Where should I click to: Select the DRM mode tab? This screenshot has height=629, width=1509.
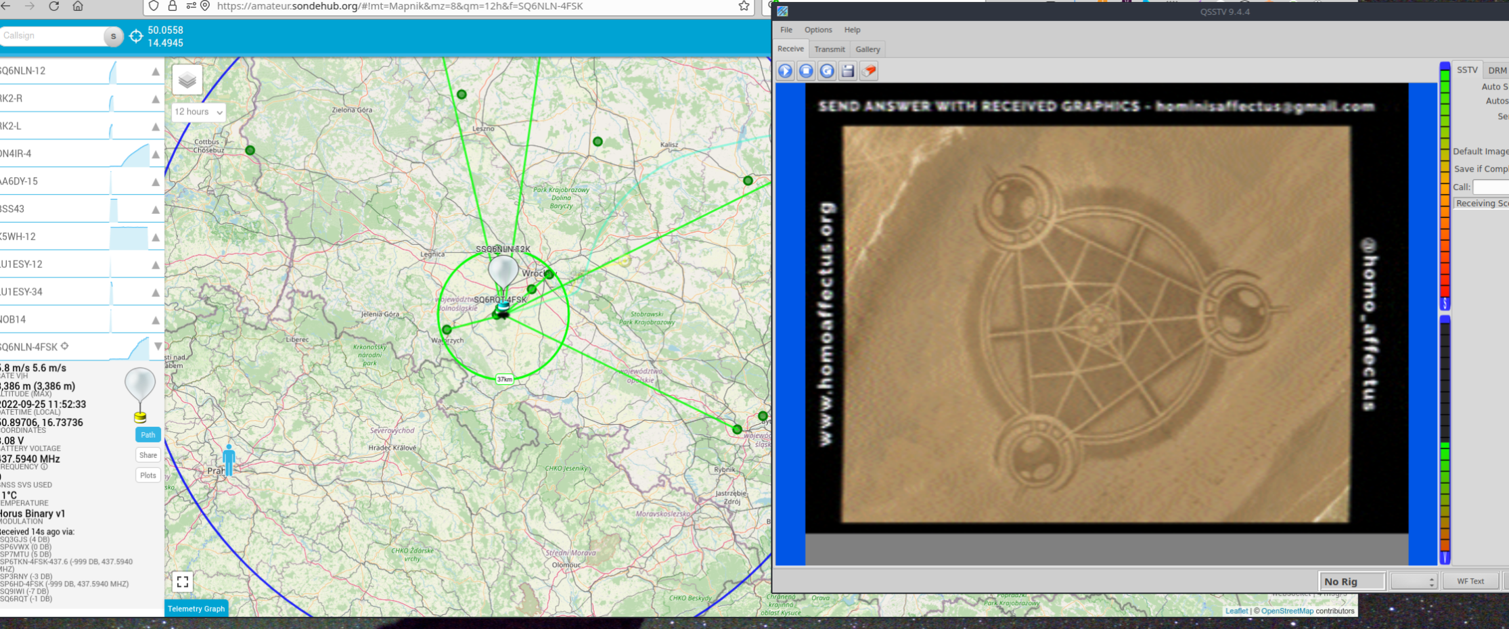click(1497, 70)
